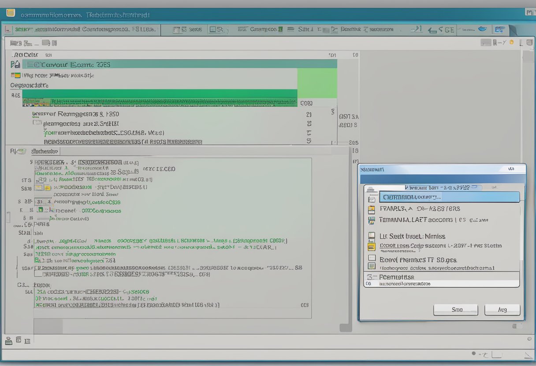This screenshot has height=366, width=536.
Task: Toggle the checkbox next to Eeev Premaes TP
Action: coord(372,259)
